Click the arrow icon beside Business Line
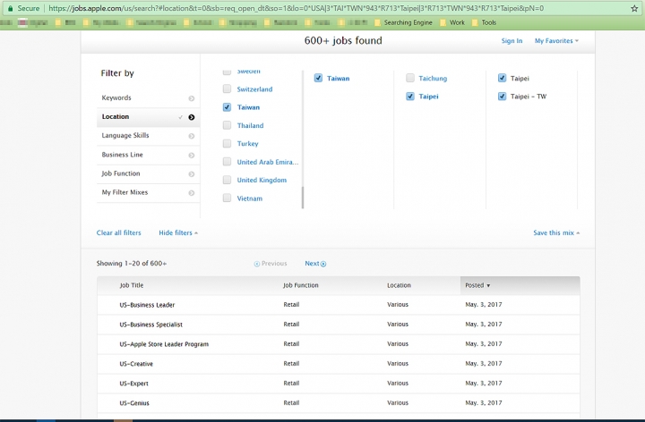 click(x=192, y=155)
